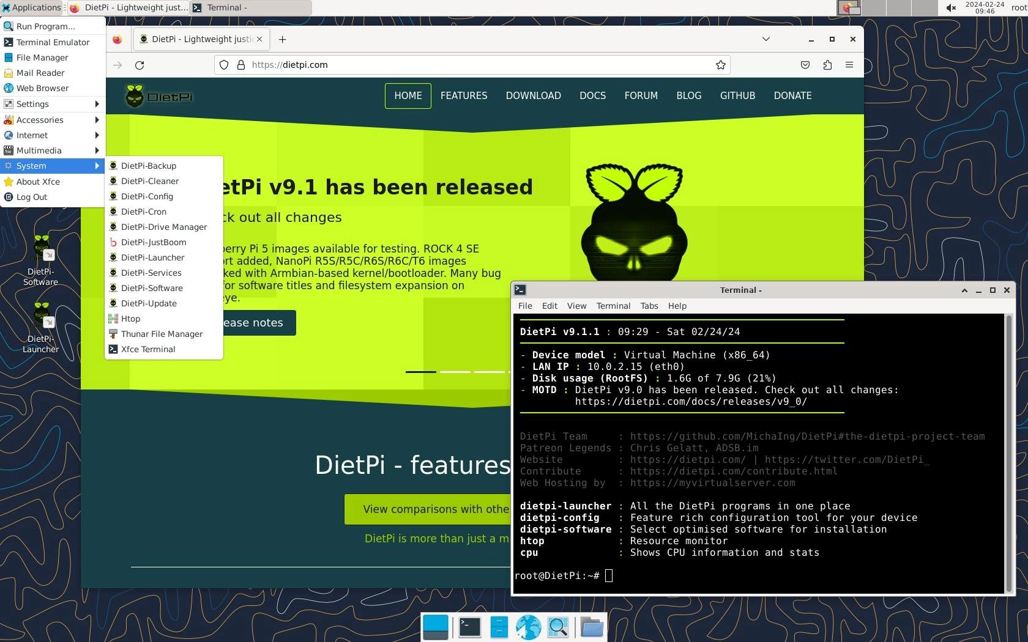Viewport: 1028px width, 642px height.
Task: Click the Show Desktop icon in the dock
Action: tap(436, 627)
